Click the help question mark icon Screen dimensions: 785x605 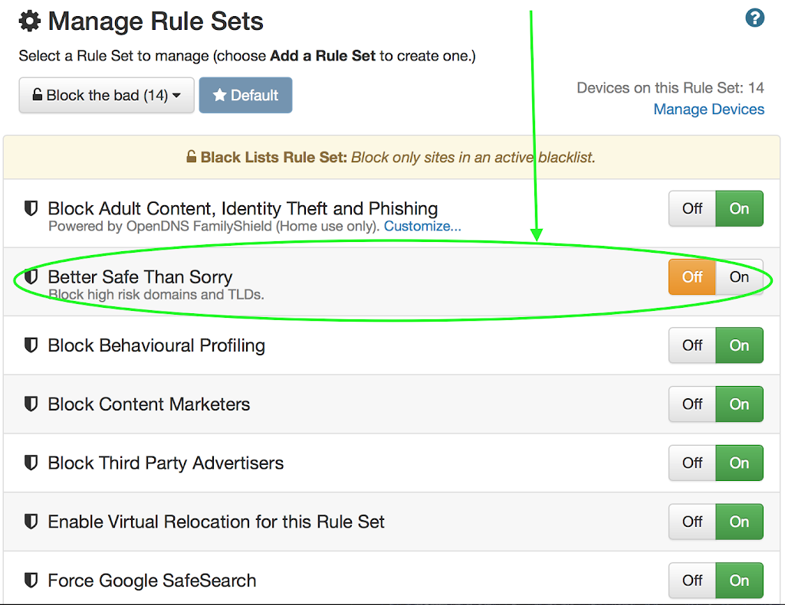point(755,18)
